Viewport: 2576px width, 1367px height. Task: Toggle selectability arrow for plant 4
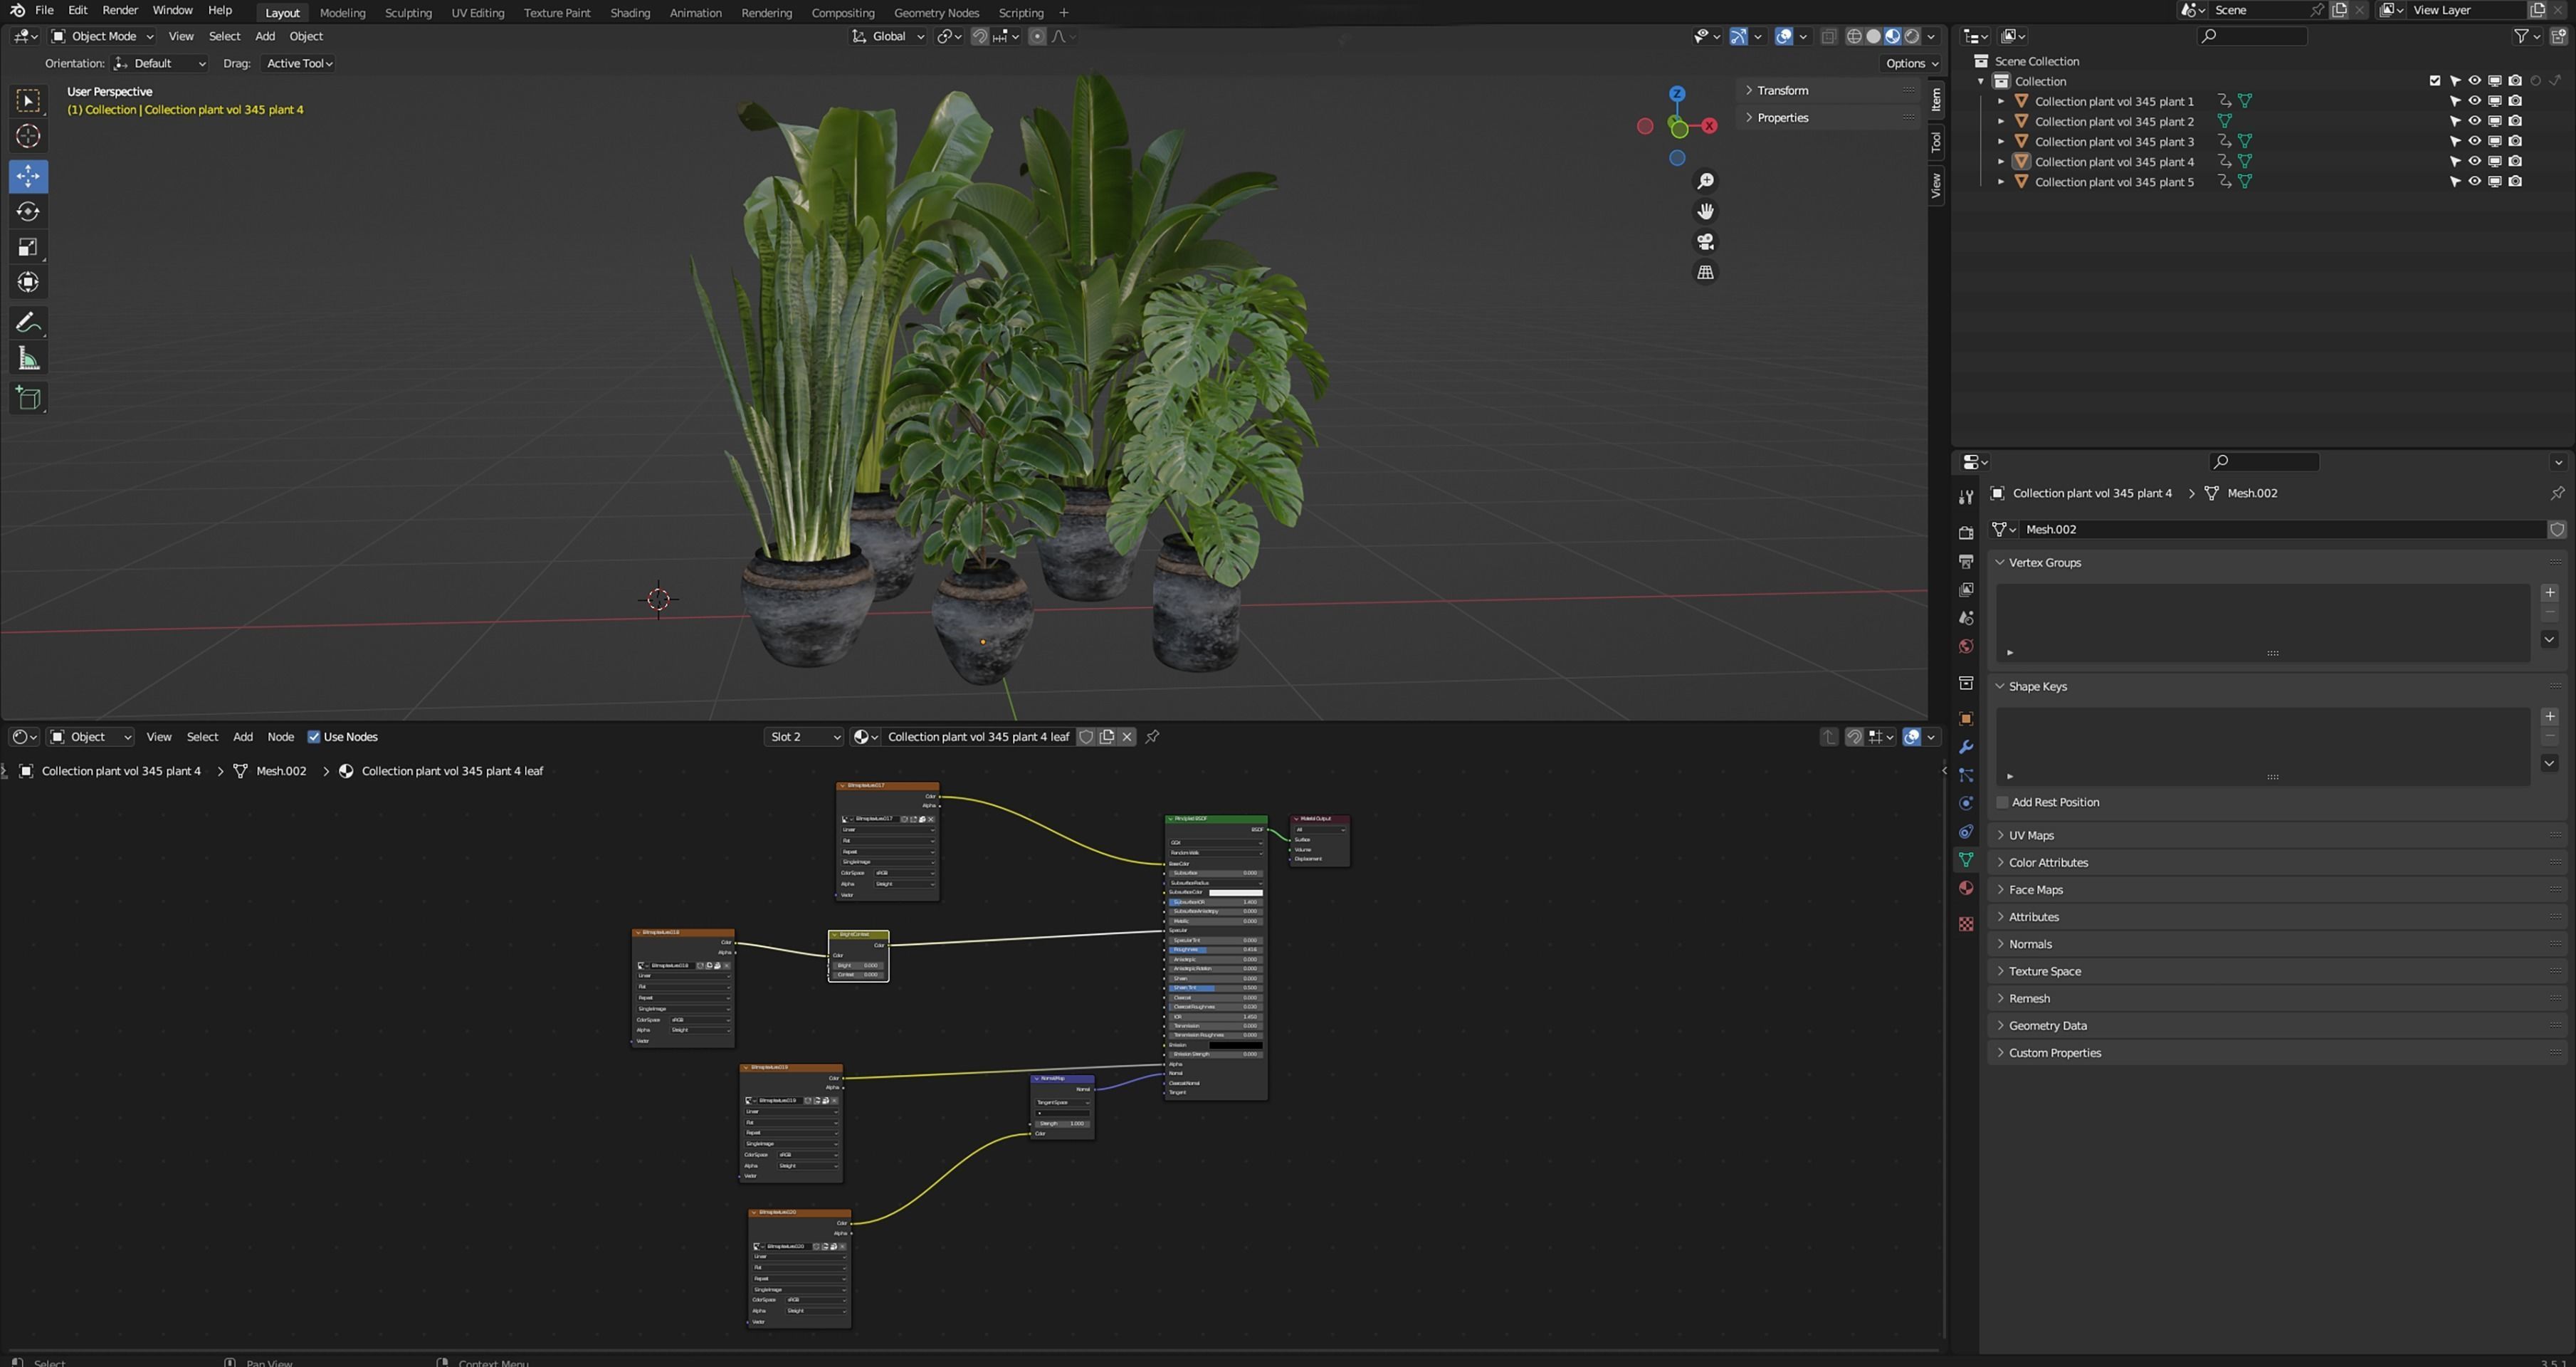[2454, 161]
